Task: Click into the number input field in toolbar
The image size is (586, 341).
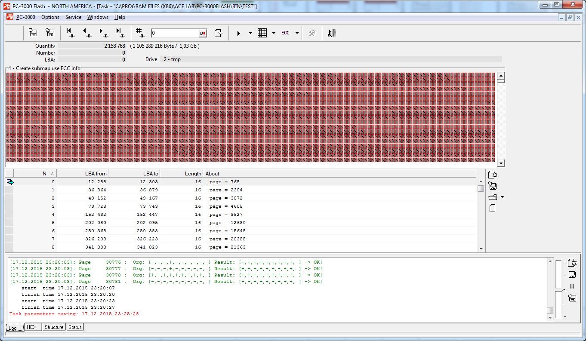Action: 175,33
